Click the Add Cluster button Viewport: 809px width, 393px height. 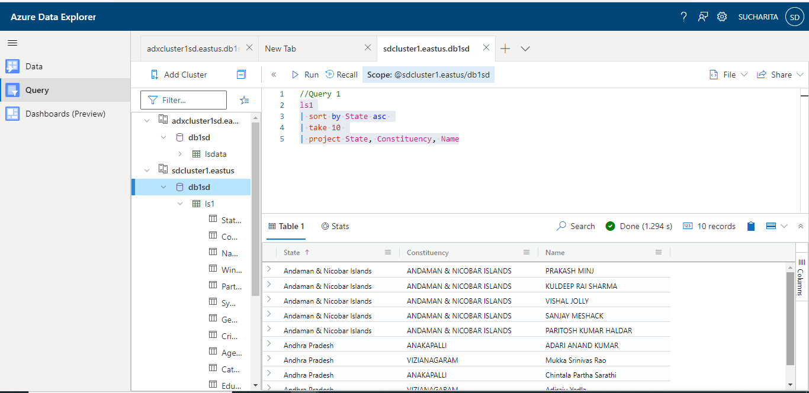(179, 75)
